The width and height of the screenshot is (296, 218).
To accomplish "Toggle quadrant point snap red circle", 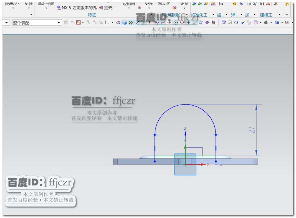I will 182,23.
